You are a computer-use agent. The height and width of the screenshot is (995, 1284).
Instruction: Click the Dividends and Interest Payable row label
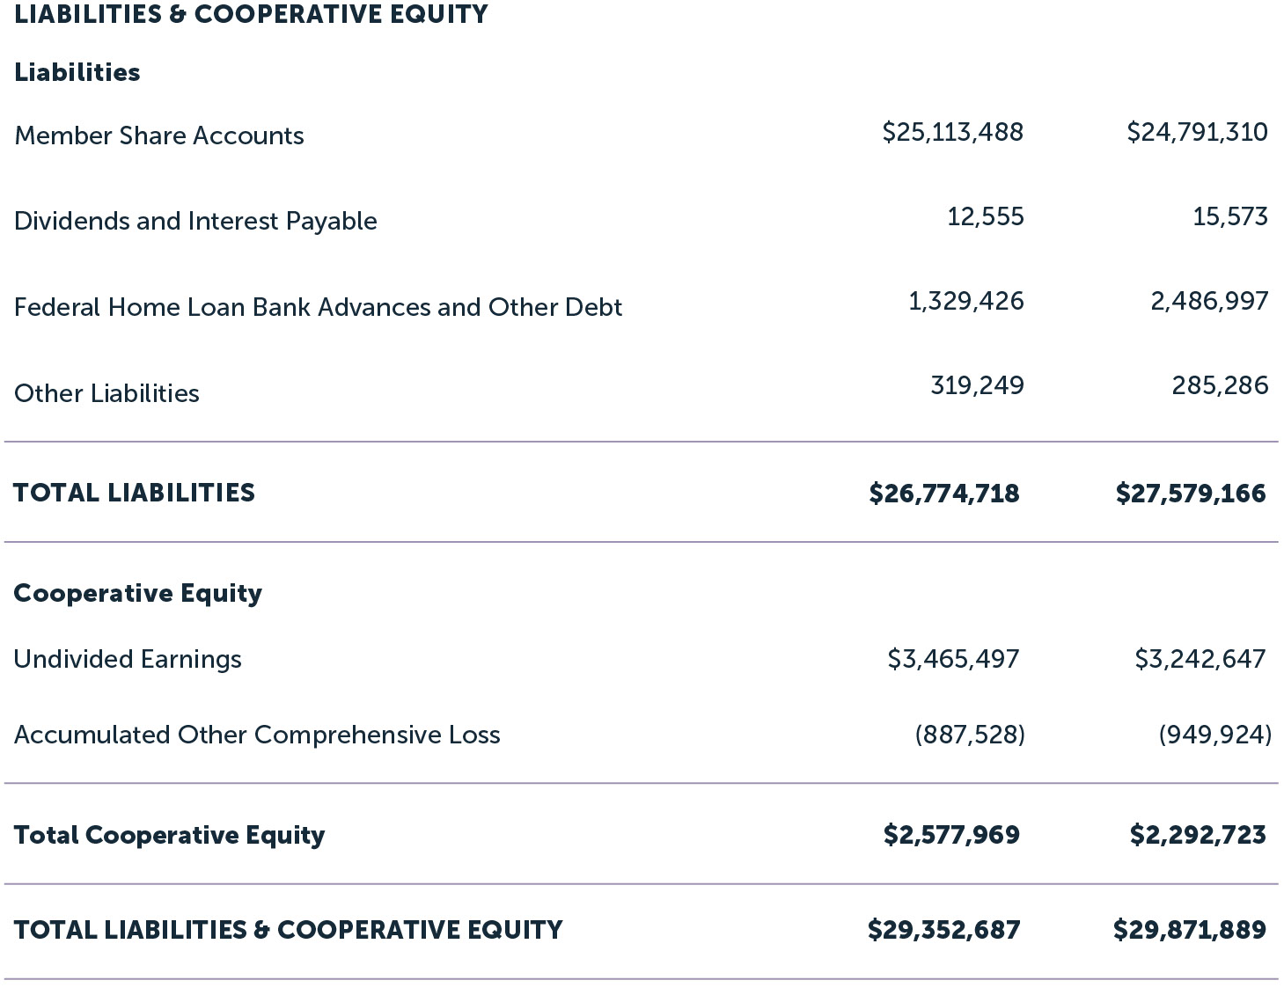click(x=195, y=221)
